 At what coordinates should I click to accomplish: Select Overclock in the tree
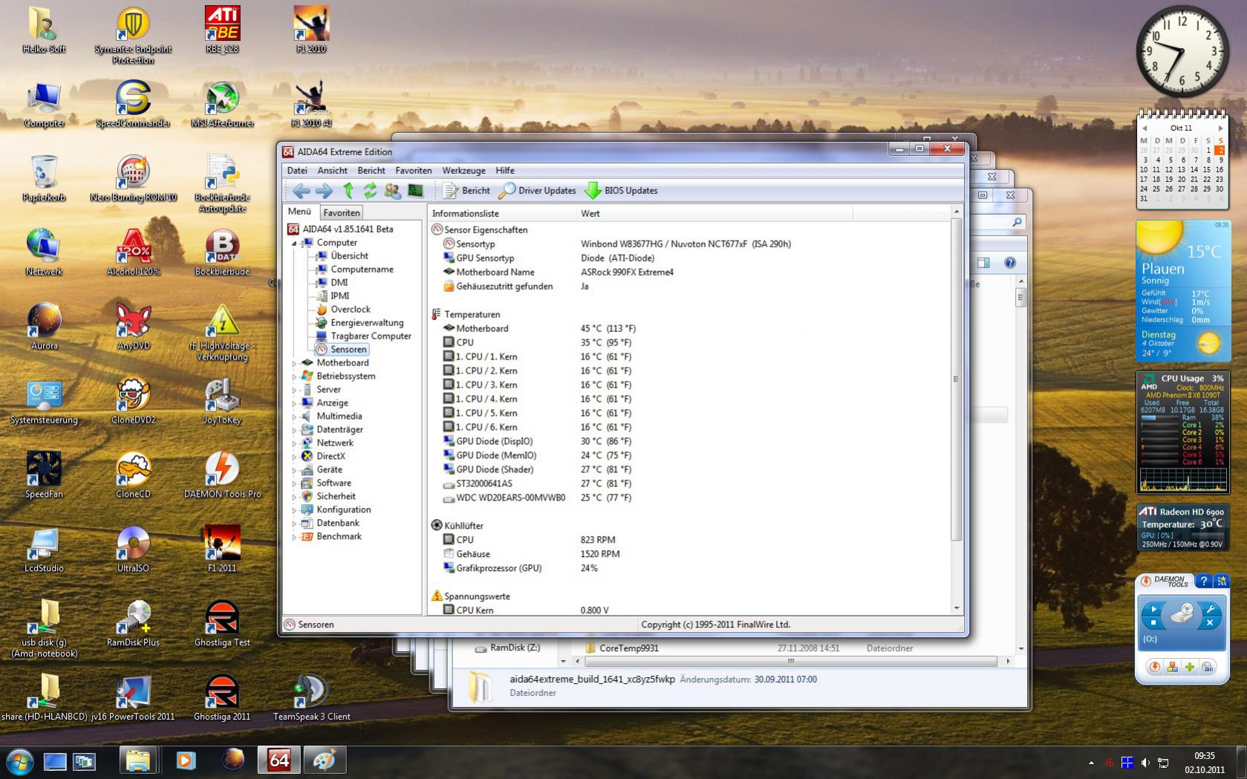tap(351, 310)
